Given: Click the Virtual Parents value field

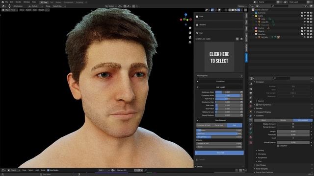Looking at the screenshot, I should pos(293,142).
